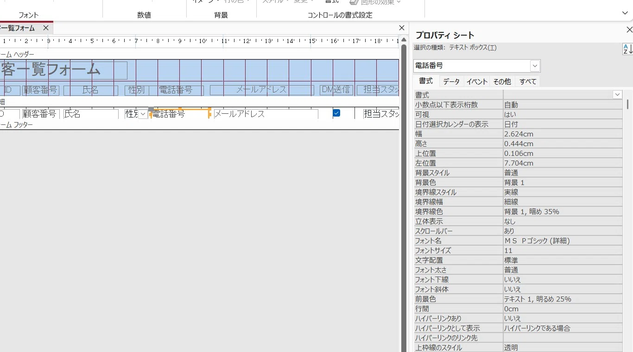Toggle the DM送信 checkbox in detail section
Image resolution: width=633 pixels, height=352 pixels.
(x=336, y=113)
